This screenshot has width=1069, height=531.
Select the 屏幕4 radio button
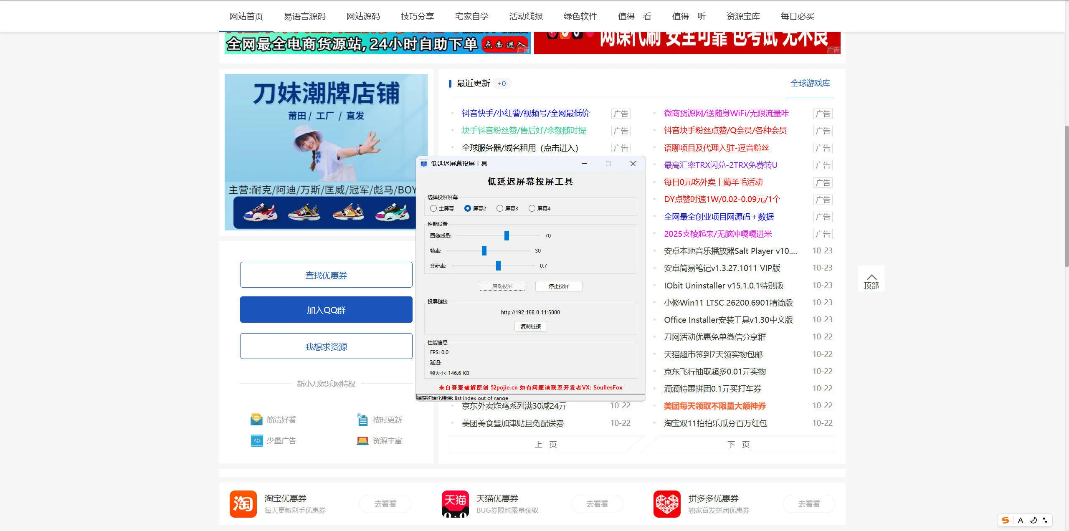[x=532, y=208]
